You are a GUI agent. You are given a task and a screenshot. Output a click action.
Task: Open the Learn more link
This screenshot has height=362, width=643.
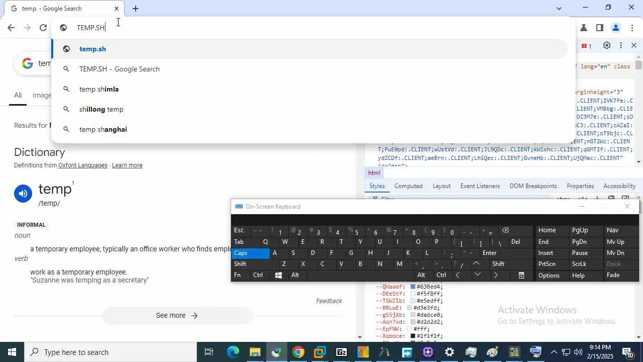click(x=127, y=165)
